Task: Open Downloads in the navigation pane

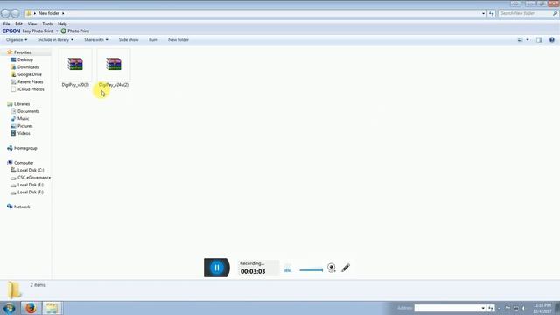Action: [x=28, y=67]
